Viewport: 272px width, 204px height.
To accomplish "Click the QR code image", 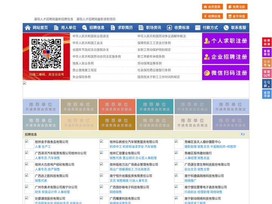I will pyautogui.click(x=46, y=54).
